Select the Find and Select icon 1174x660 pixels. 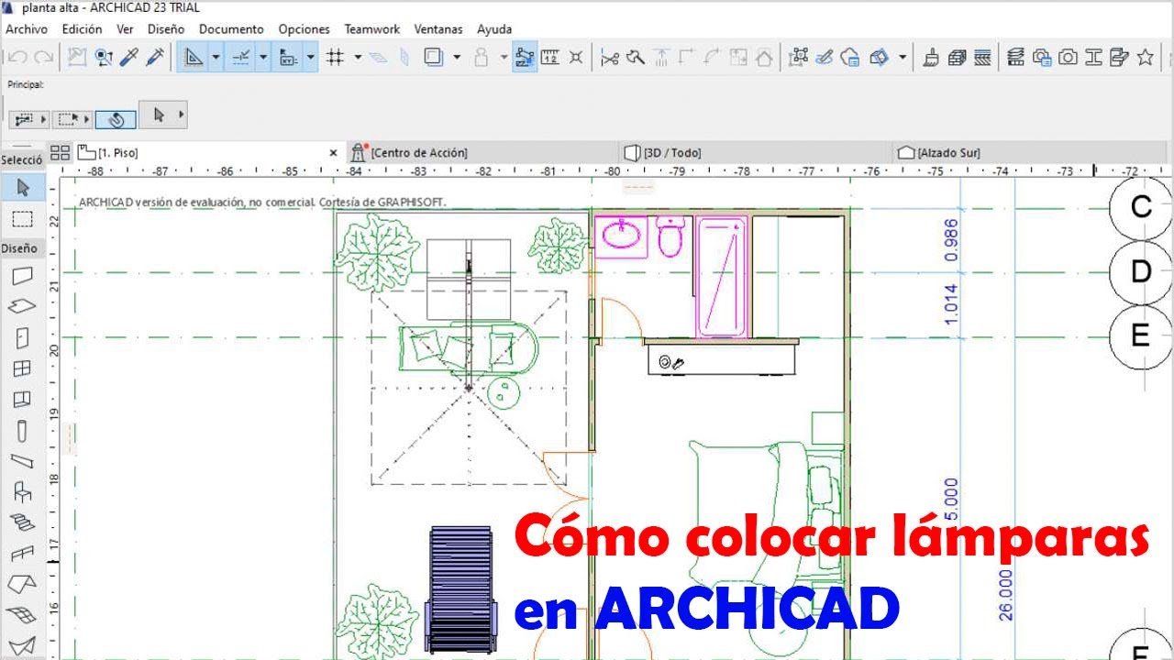click(104, 57)
